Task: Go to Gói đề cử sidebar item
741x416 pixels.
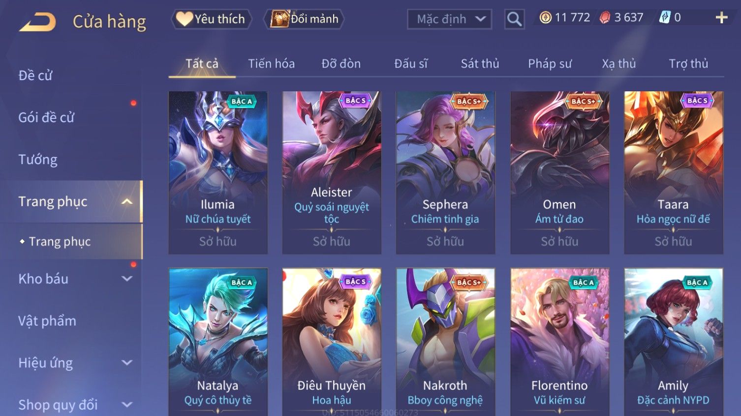Action: click(x=46, y=117)
